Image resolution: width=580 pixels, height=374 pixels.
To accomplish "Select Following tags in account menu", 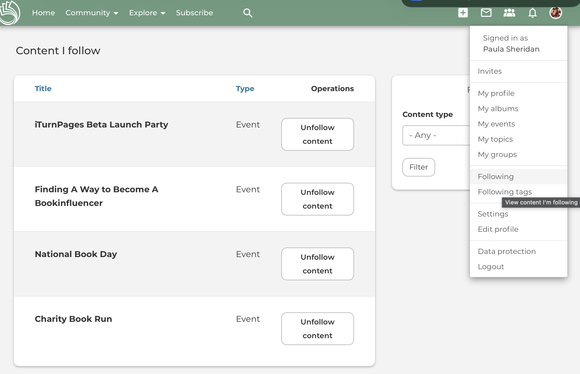I will point(505,192).
